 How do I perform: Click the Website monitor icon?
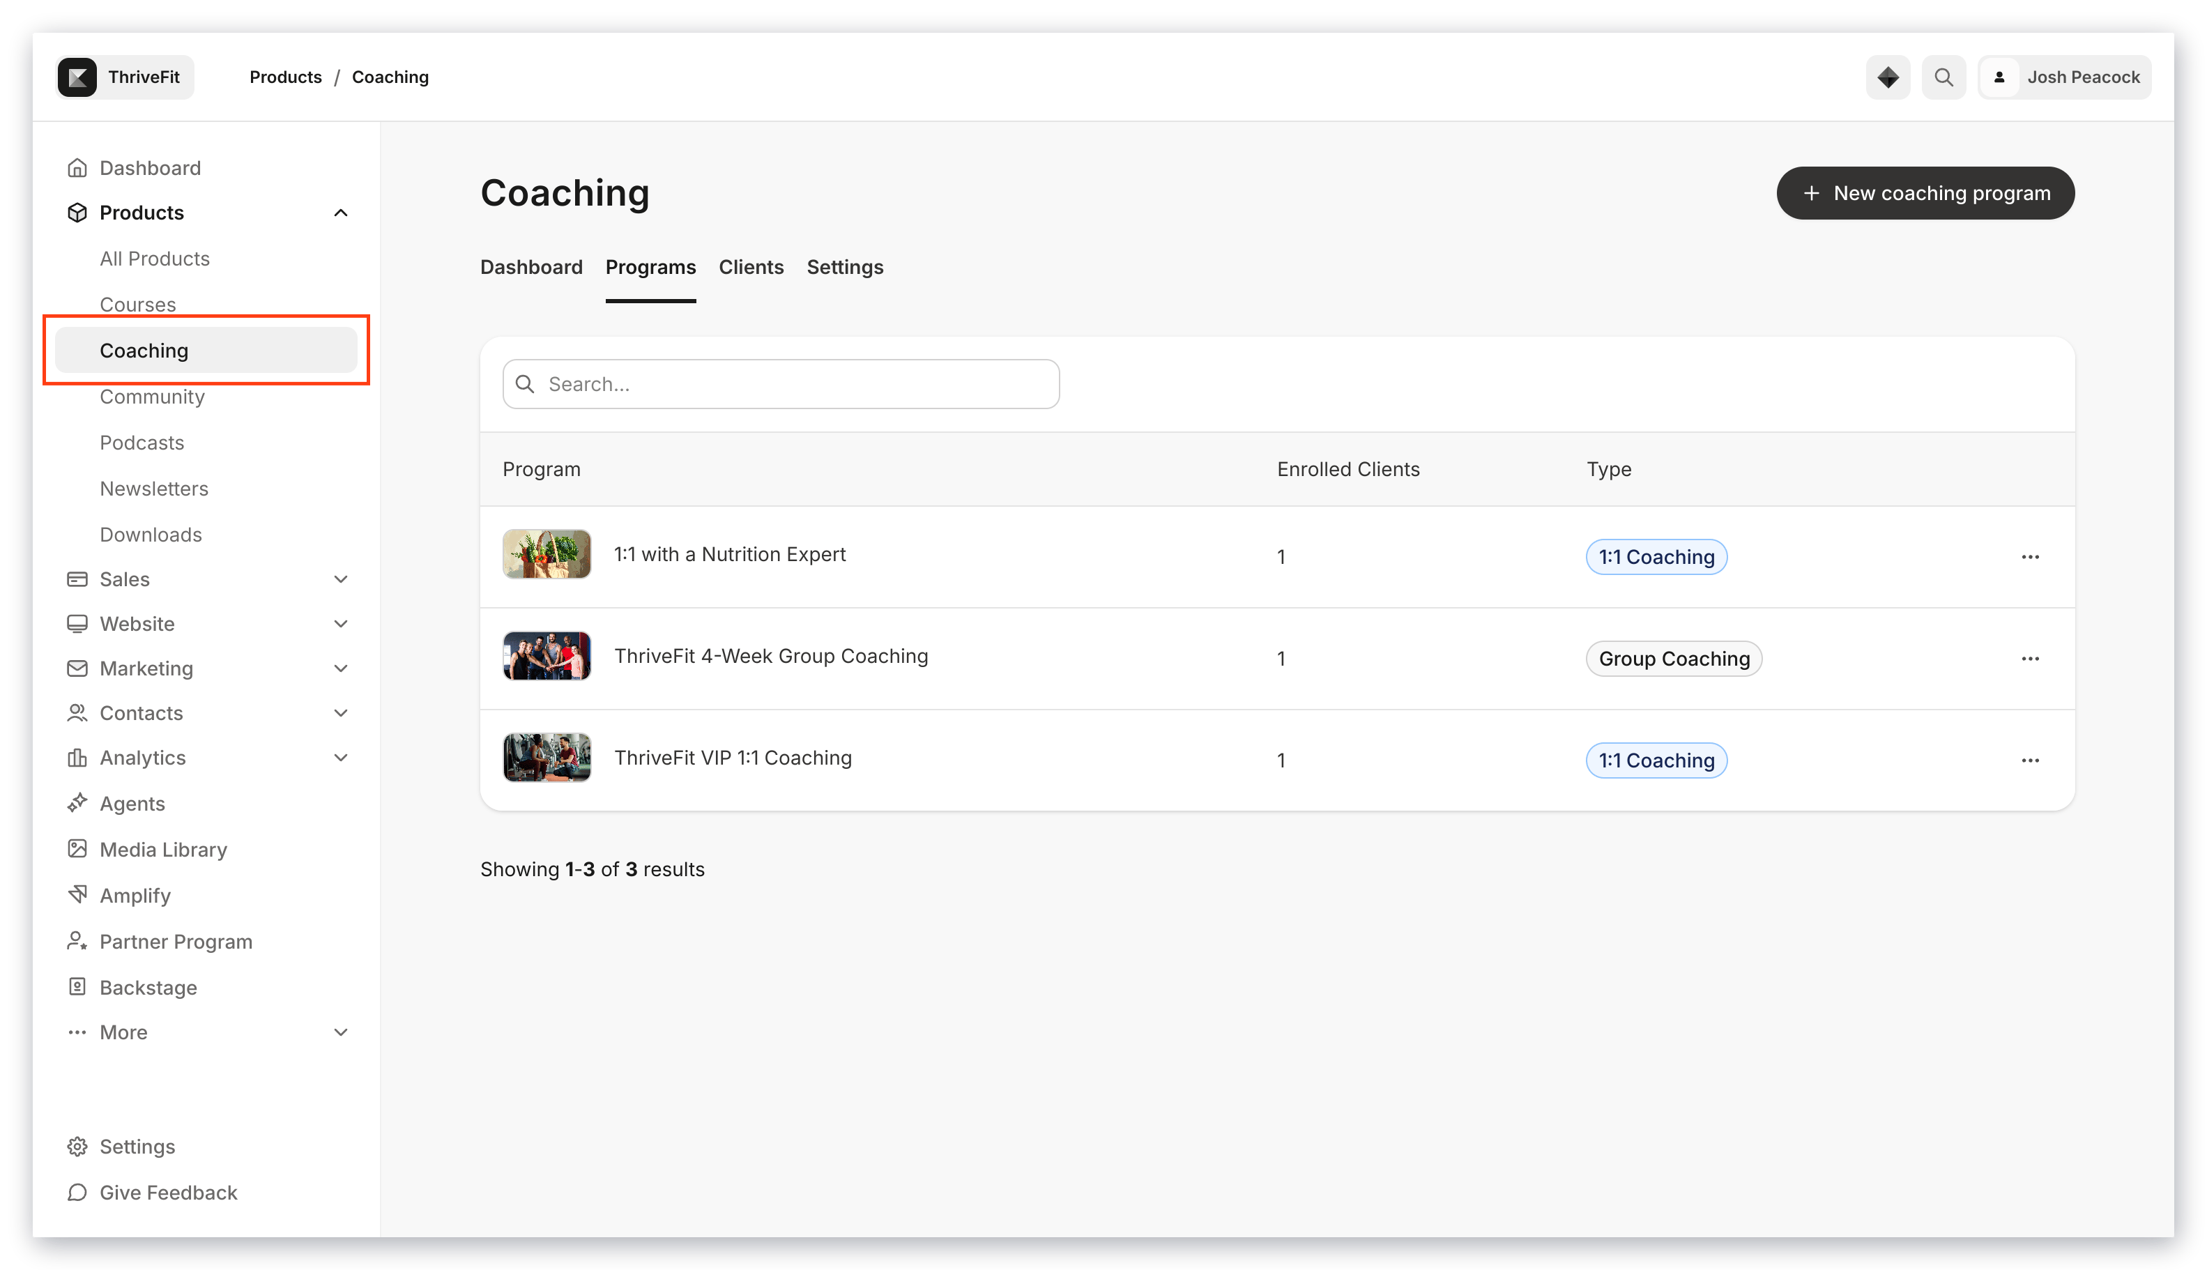click(x=77, y=622)
